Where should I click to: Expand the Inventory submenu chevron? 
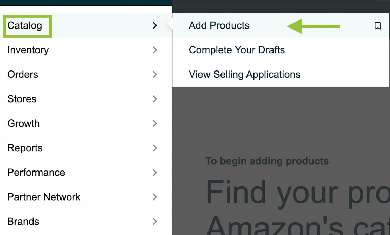coord(155,50)
